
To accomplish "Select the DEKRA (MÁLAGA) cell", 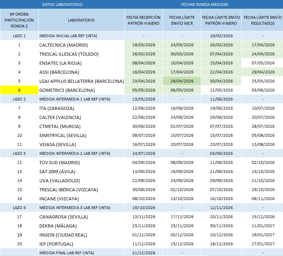I will point(81,226).
